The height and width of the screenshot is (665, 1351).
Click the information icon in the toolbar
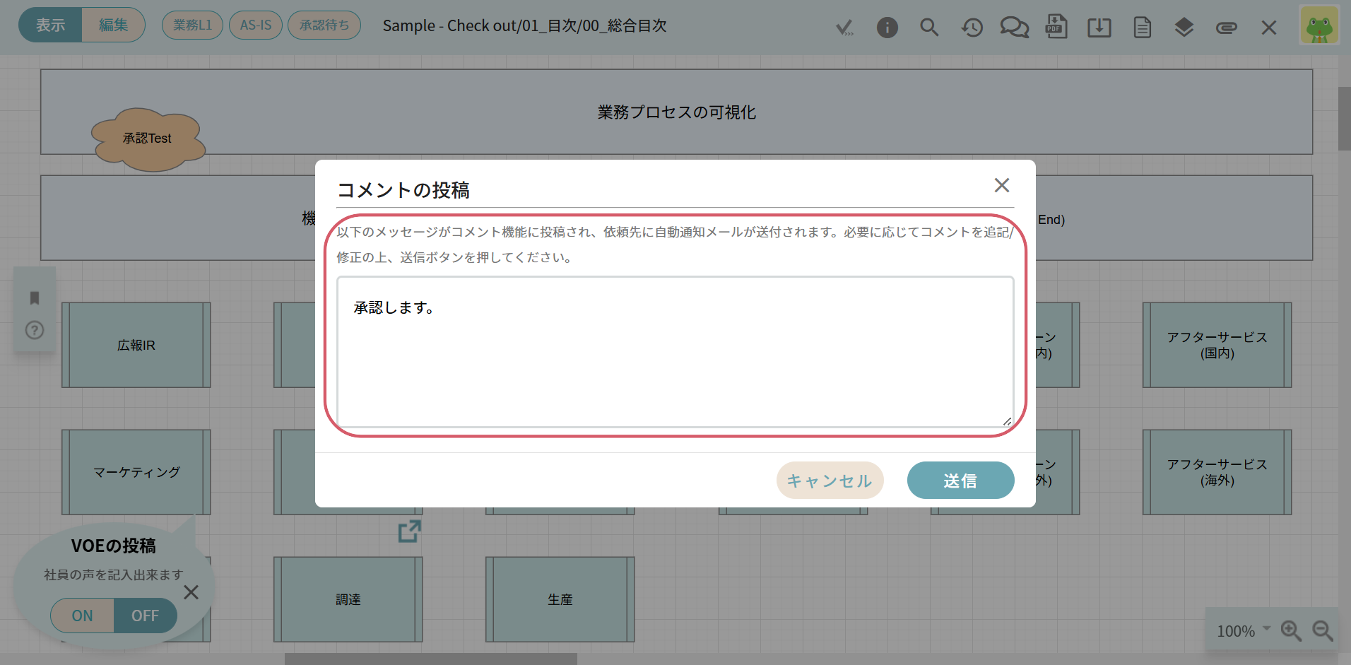coord(887,28)
